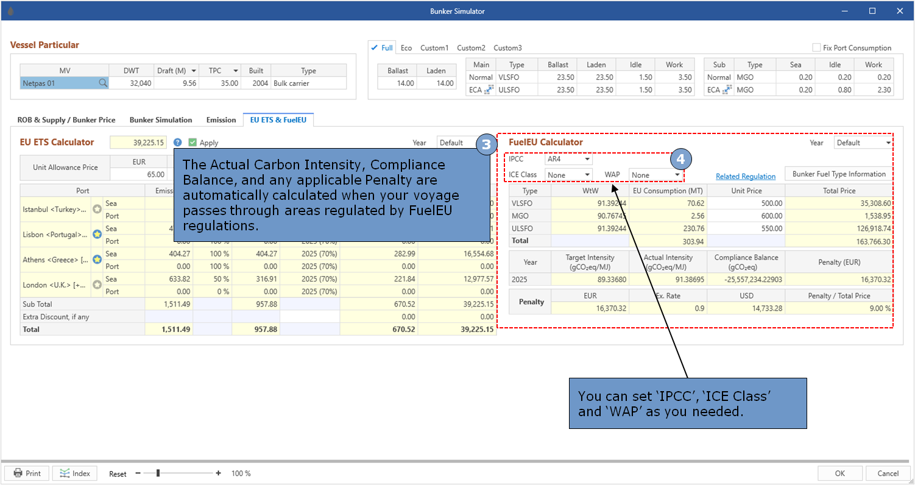Image resolution: width=915 pixels, height=485 pixels.
Task: Switch to Emission tab
Action: point(221,120)
